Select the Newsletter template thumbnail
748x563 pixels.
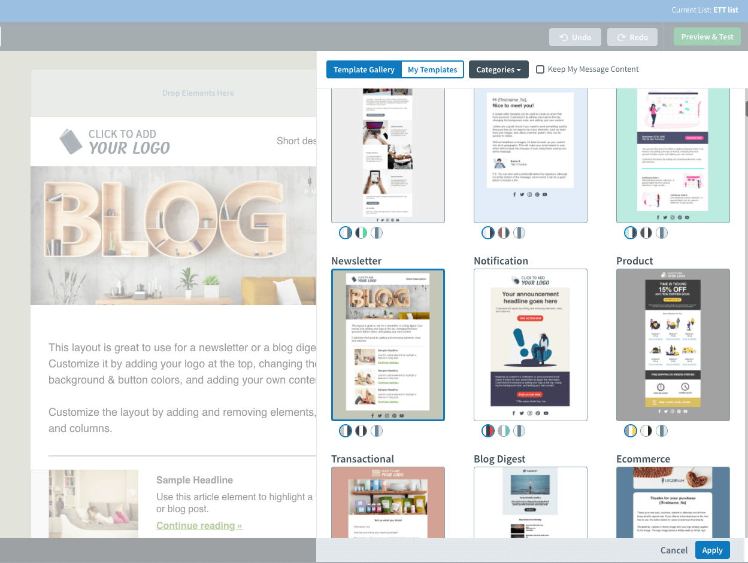(388, 345)
